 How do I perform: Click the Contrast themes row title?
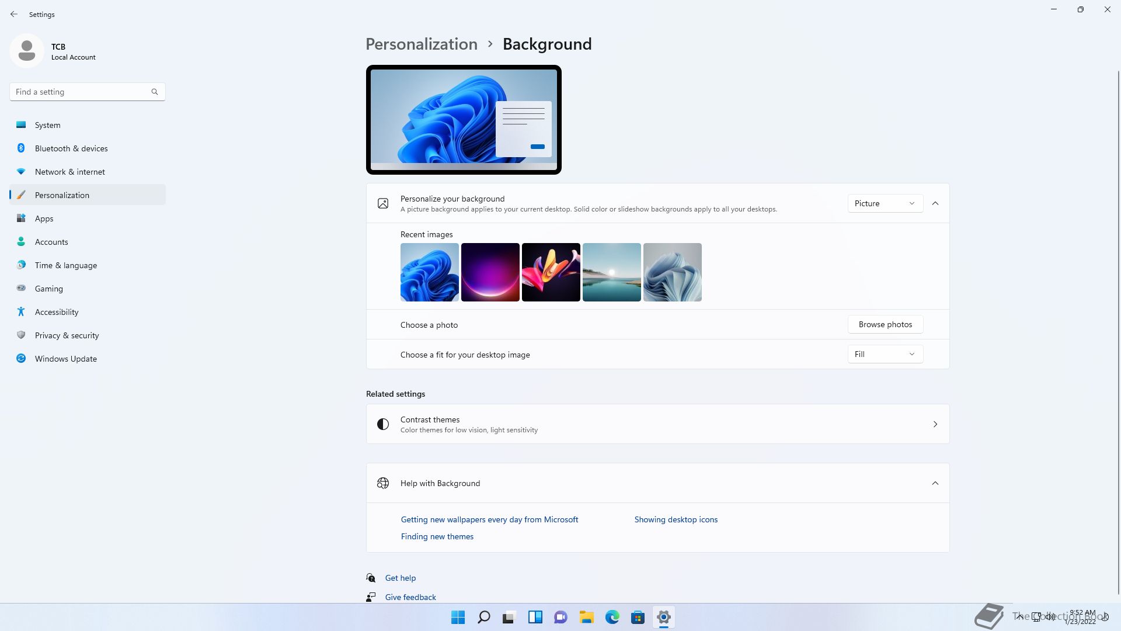pyautogui.click(x=430, y=419)
